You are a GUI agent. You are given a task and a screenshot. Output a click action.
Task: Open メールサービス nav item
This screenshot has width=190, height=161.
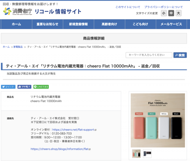coord(171,24)
